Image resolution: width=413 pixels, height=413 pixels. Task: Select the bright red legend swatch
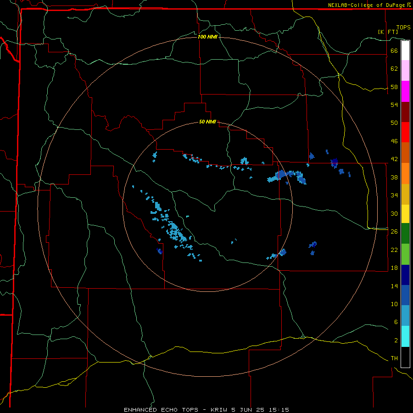click(x=405, y=132)
